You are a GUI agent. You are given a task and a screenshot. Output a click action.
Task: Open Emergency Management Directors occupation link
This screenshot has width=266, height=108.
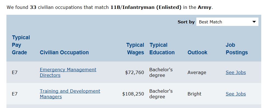[x=68, y=72]
